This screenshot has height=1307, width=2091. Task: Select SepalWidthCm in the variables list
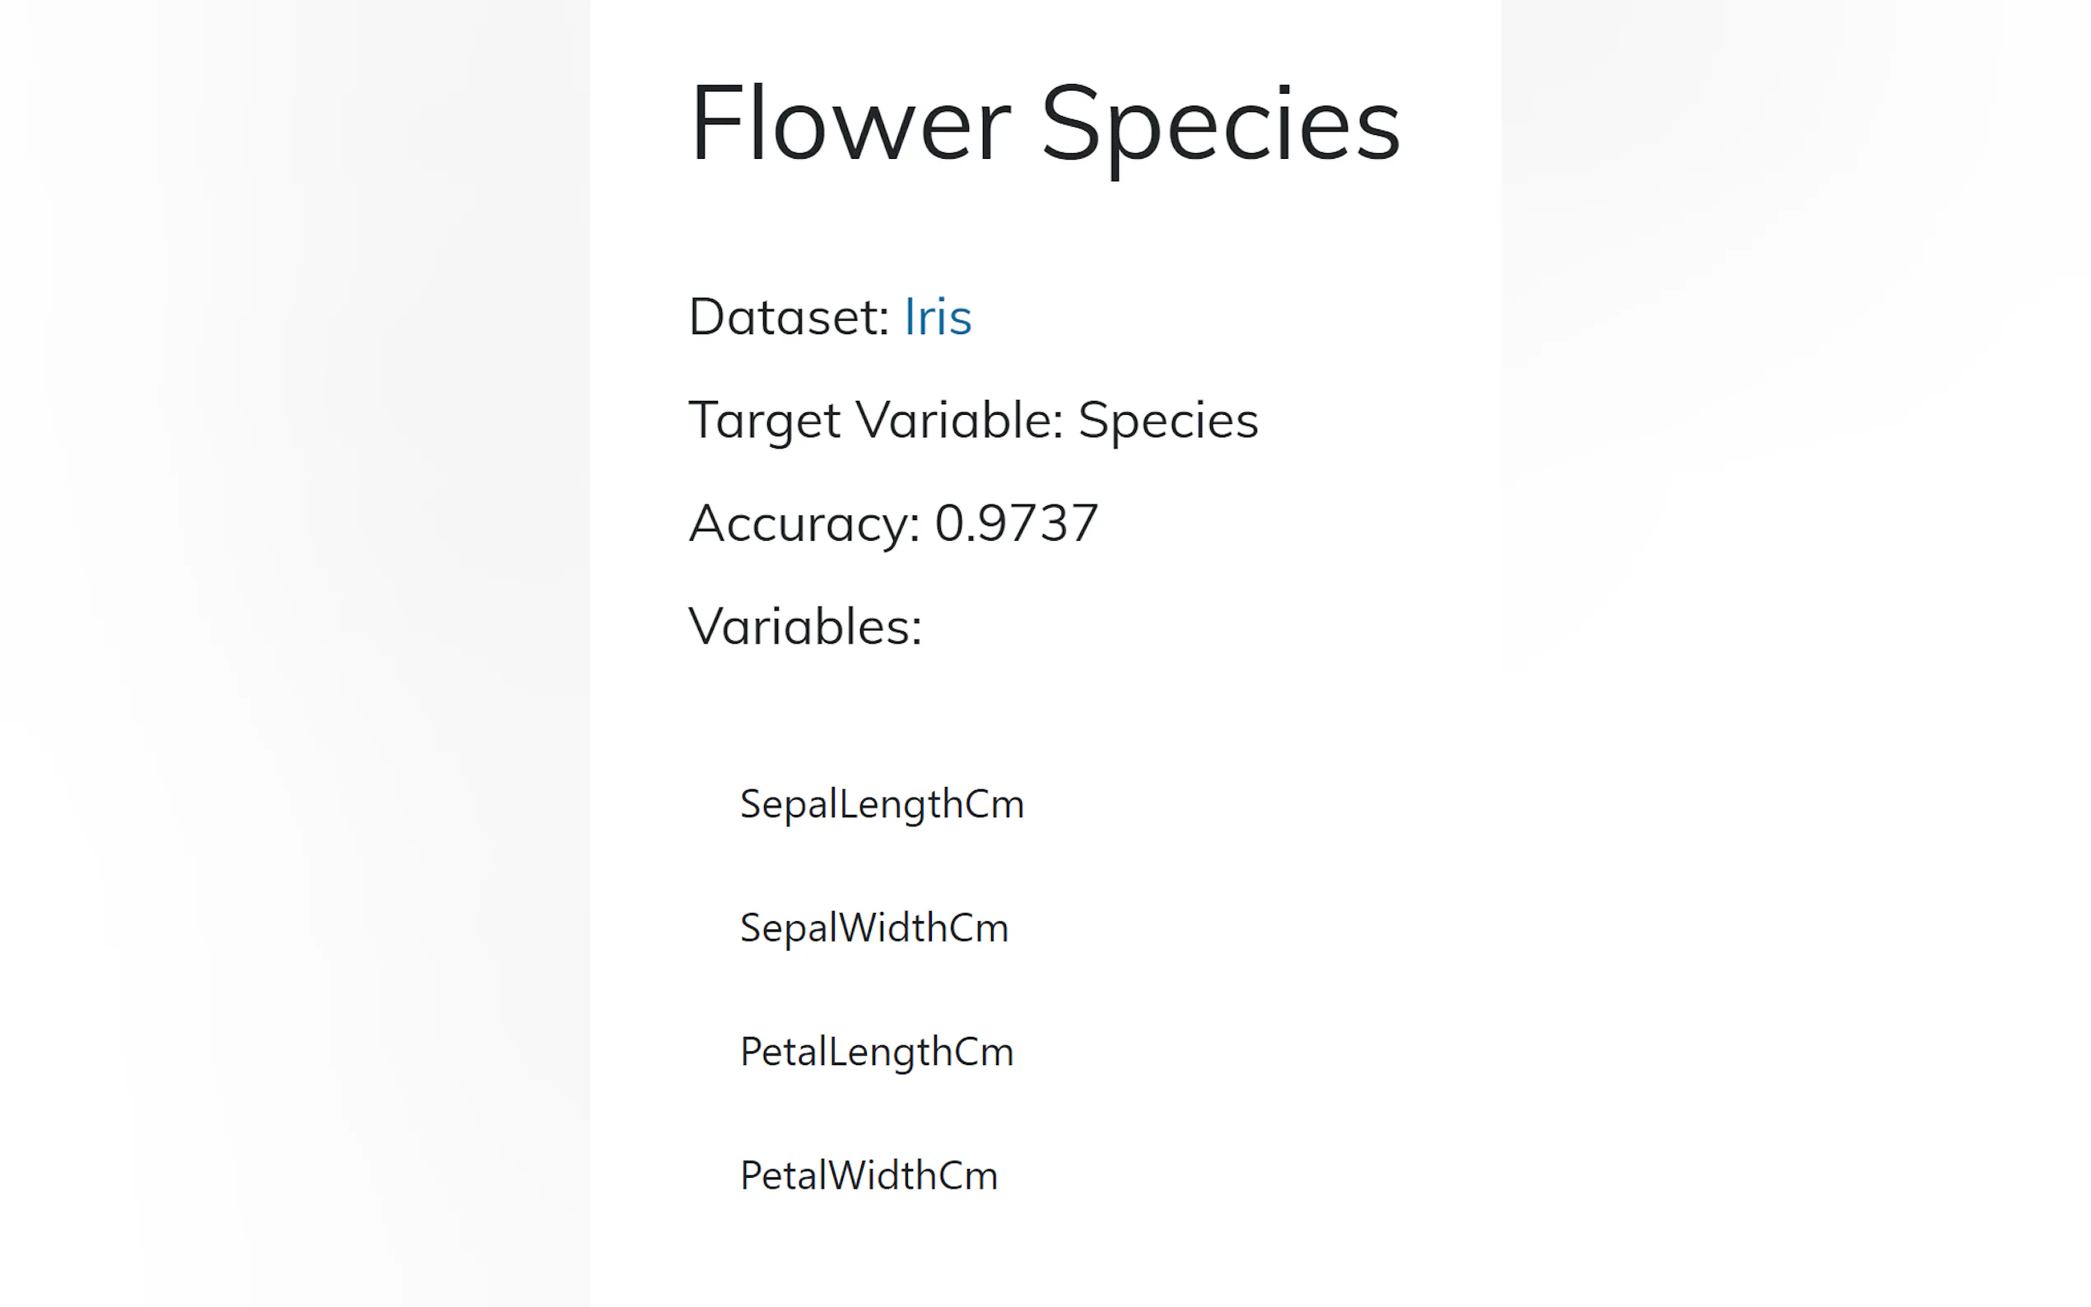[874, 928]
